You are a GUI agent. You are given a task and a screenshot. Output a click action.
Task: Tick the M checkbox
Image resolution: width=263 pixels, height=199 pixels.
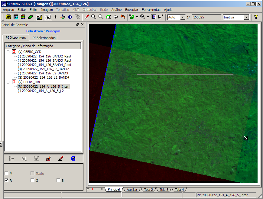[6, 174]
